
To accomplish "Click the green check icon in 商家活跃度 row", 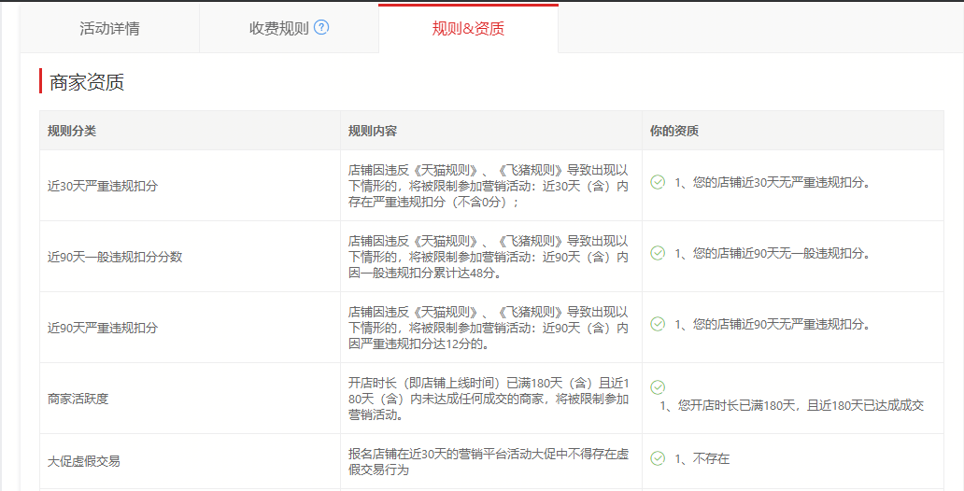I will [658, 386].
